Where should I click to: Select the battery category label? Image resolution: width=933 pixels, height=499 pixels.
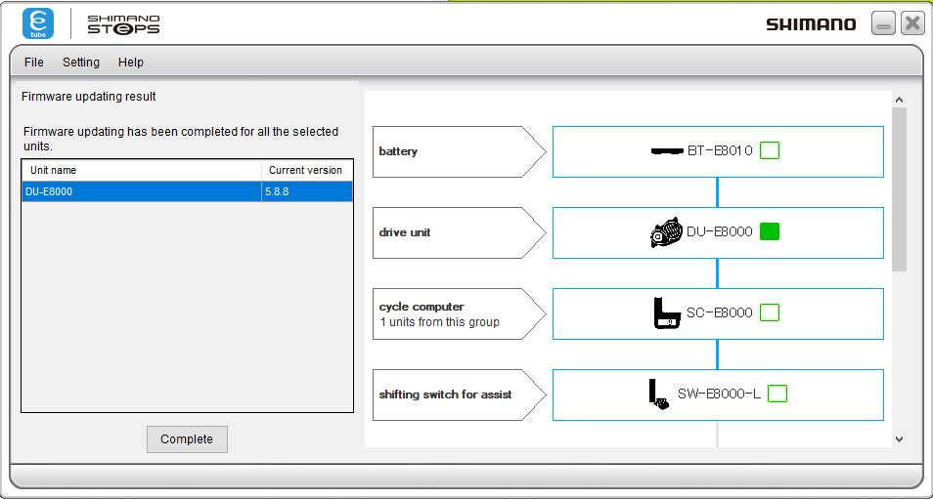point(458,151)
